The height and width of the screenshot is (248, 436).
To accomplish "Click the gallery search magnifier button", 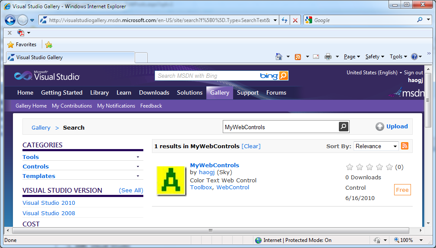I will (344, 127).
